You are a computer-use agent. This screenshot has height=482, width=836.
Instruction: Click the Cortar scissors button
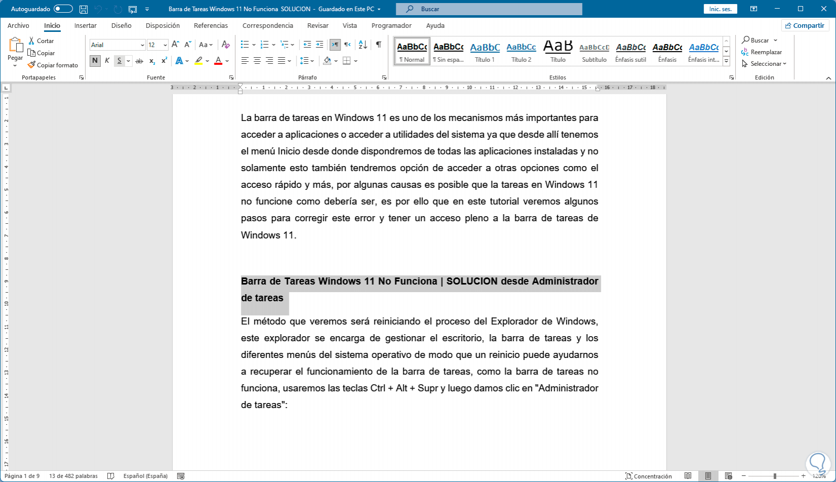(41, 41)
